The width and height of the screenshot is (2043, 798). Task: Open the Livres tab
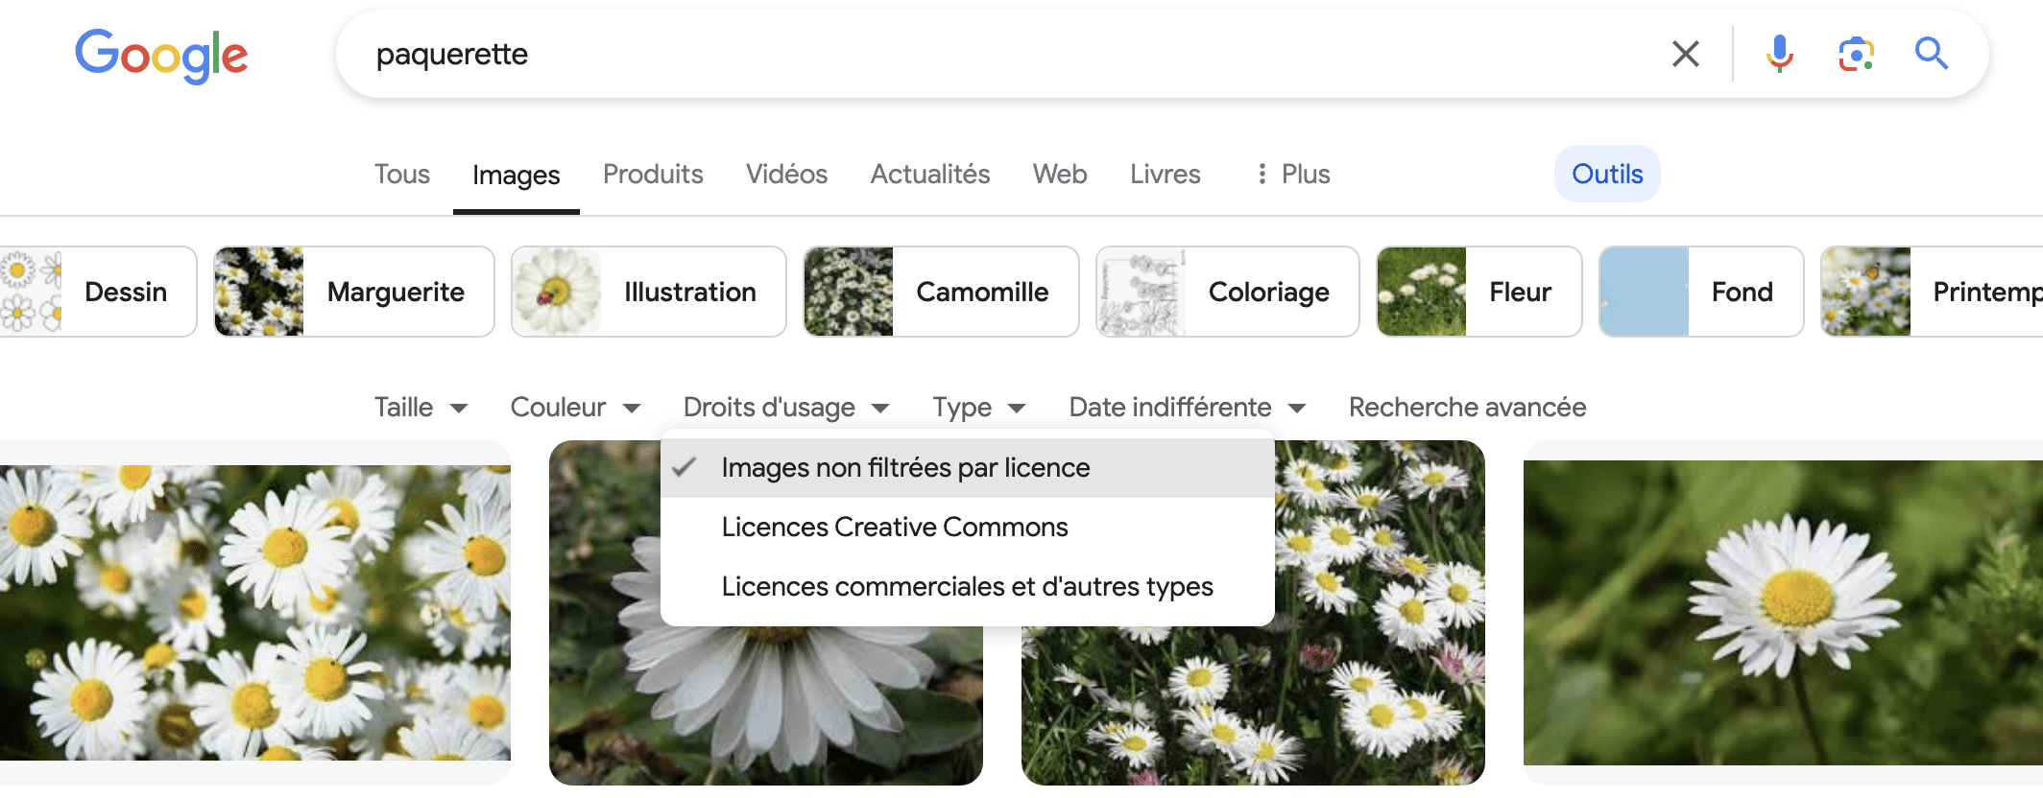pos(1165,174)
